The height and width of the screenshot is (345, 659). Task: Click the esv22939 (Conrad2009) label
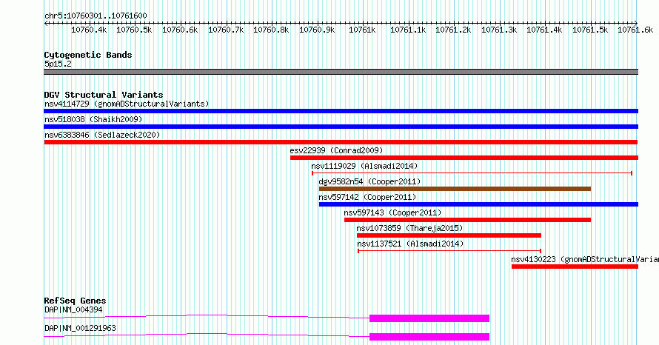tap(336, 150)
